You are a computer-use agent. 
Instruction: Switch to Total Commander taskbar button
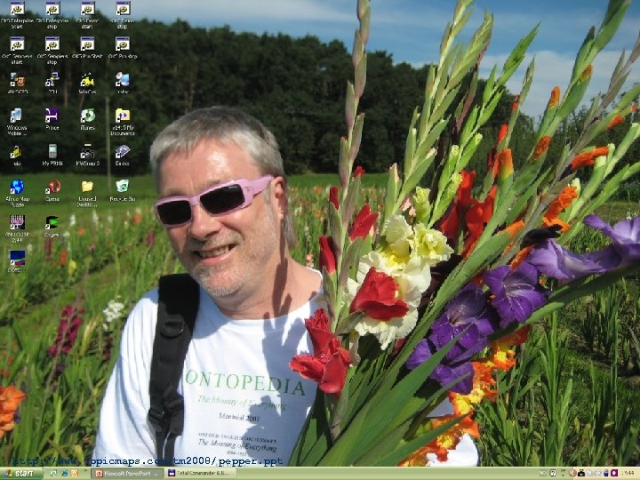pyautogui.click(x=201, y=474)
